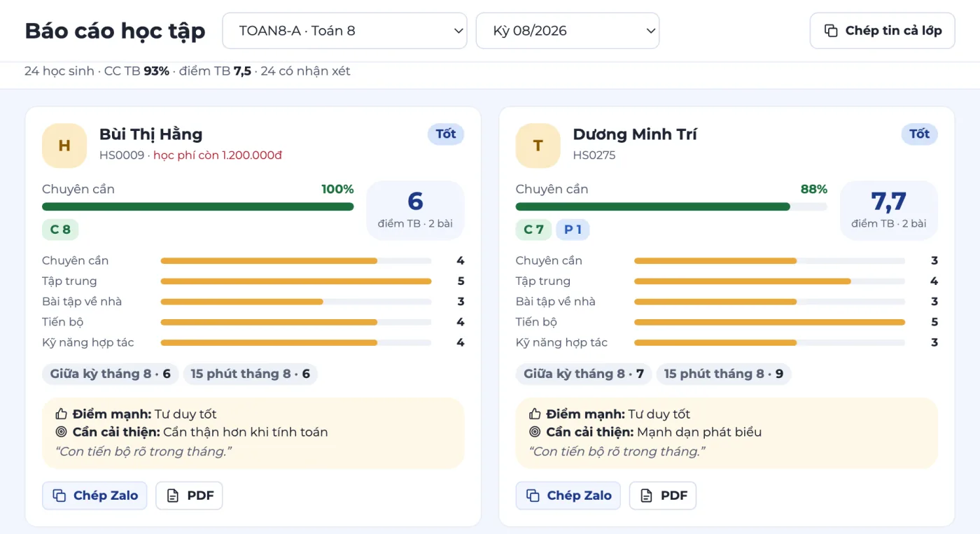Screen dimensions: 980x534
Task: Click 15 phút tháng 8 · 9 score chip
Action: [x=724, y=374]
